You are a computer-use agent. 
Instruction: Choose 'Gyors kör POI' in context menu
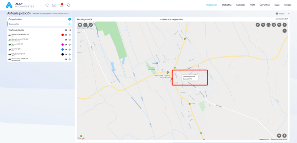(x=188, y=79)
